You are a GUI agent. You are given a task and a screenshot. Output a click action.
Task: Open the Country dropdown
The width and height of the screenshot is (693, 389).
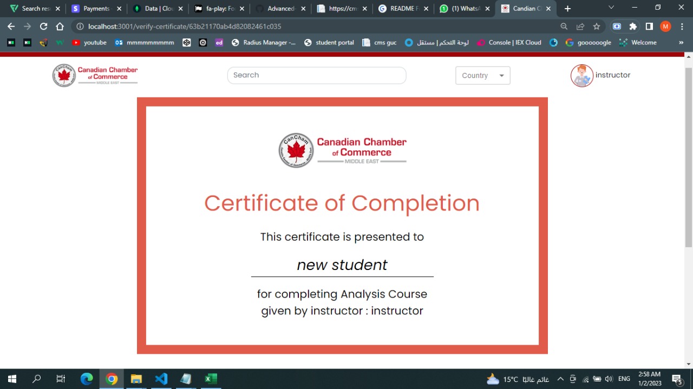click(483, 75)
